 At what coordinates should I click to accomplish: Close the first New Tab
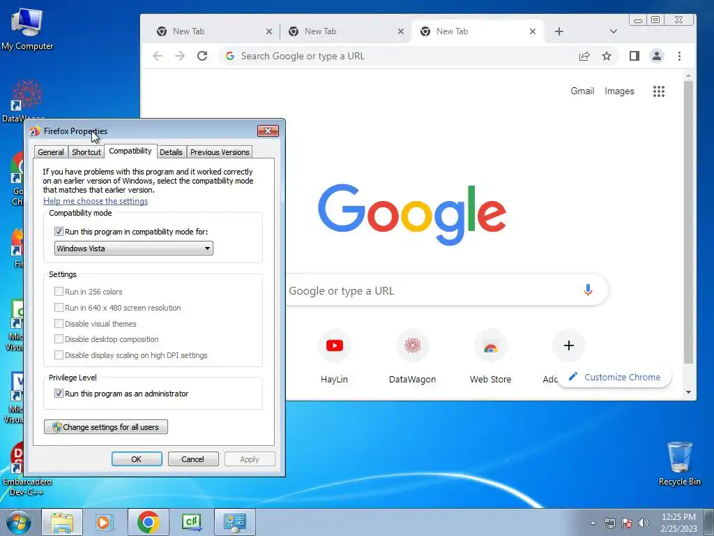pyautogui.click(x=268, y=31)
